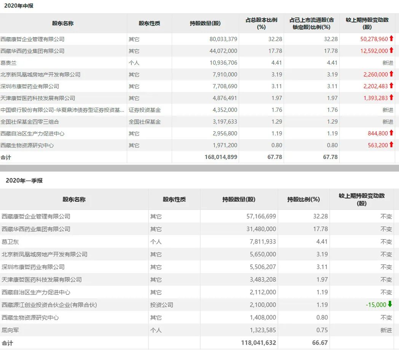Screen dimensions: 399x353
Task: Select 西藏华西药业集团有限公司 in the 中报 table
Action: [32, 51]
